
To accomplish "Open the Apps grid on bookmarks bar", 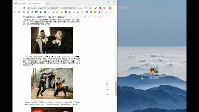I will 15,12.
